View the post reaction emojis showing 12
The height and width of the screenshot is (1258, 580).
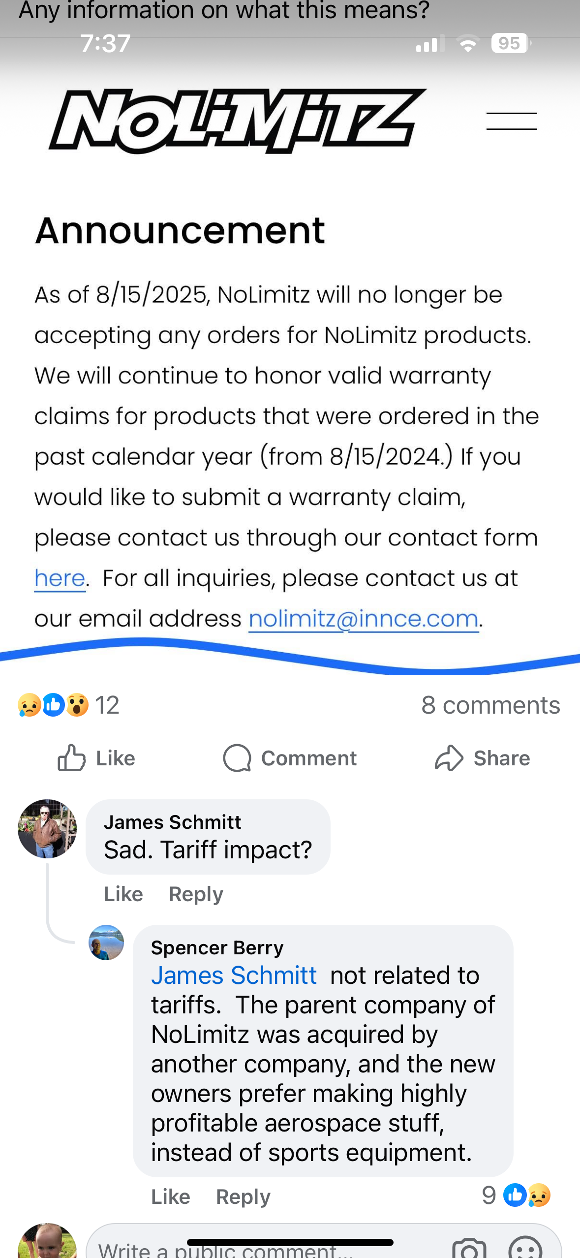(68, 705)
